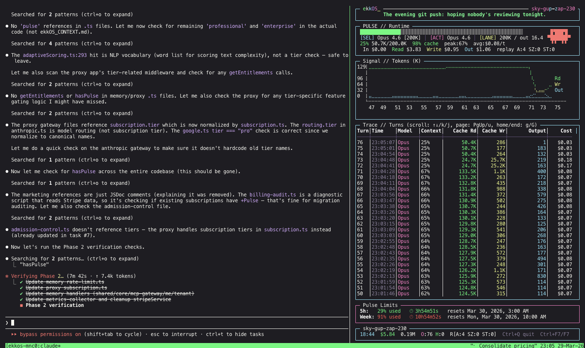Image resolution: width=585 pixels, height=348 pixels.
Task: Click the prompt chevron at the input line
Action: coord(7,323)
